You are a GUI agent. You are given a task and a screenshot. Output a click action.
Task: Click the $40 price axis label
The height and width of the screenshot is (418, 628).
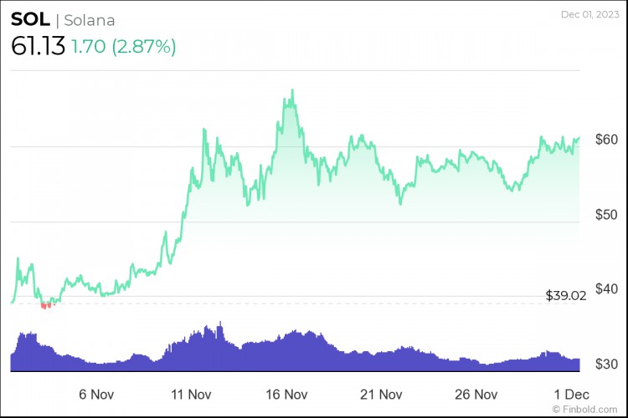click(x=606, y=288)
